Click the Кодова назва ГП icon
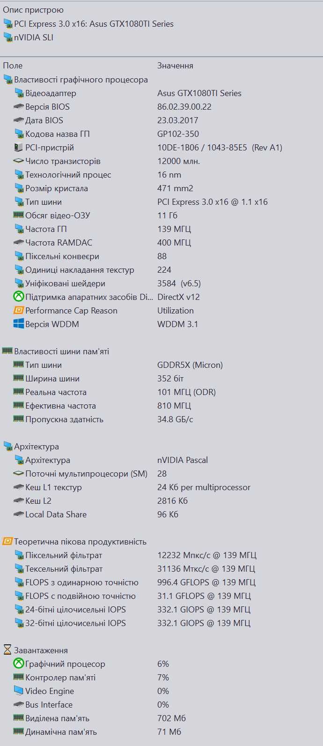This screenshot has height=746, width=323. click(19, 134)
